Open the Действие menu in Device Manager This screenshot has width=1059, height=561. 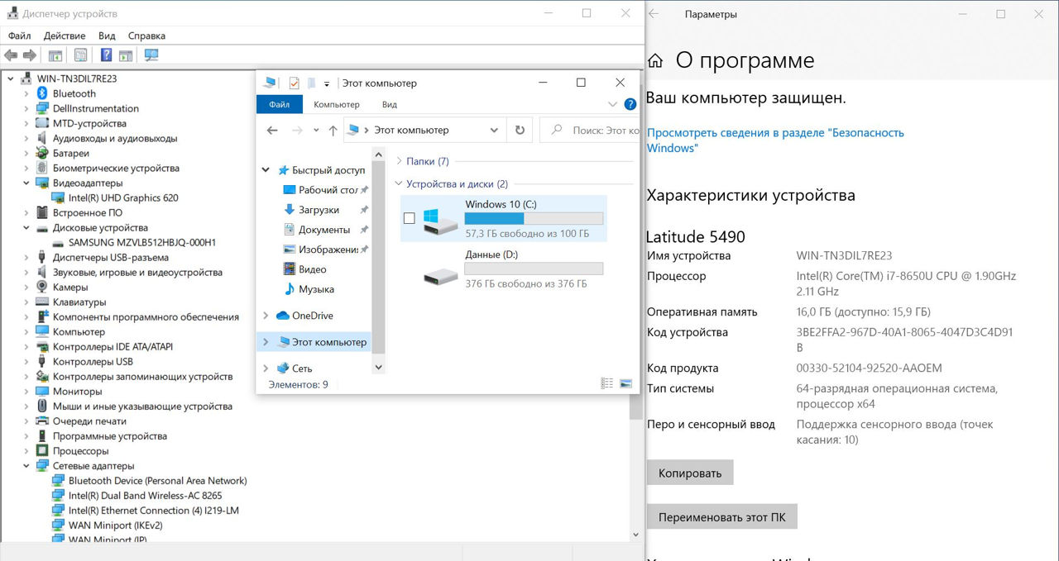point(65,36)
